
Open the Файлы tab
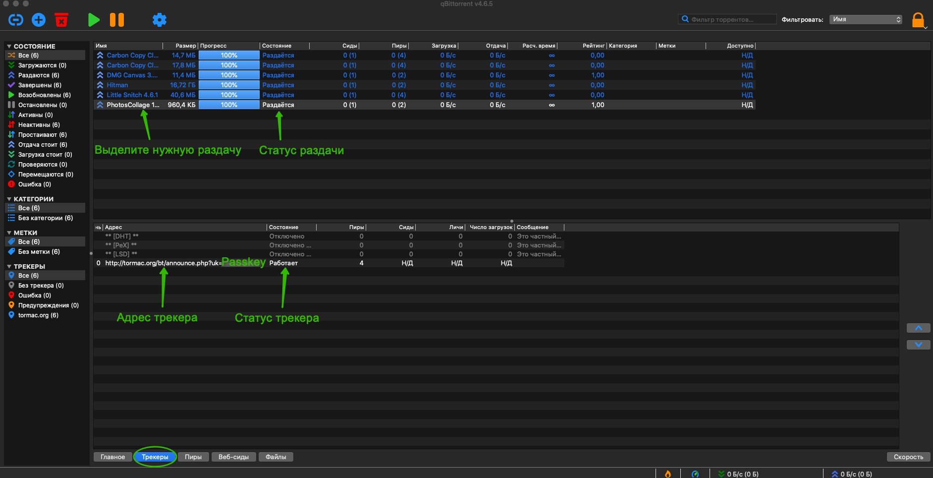[x=275, y=457]
